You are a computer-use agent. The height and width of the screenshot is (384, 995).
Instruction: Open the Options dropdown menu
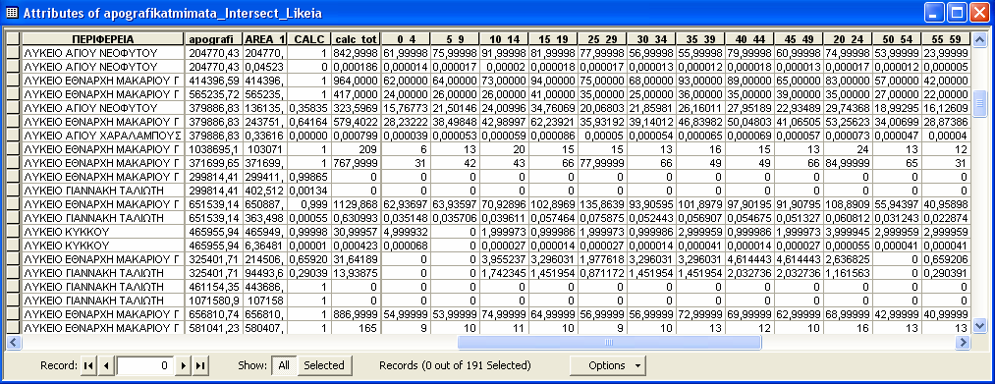pos(607,365)
